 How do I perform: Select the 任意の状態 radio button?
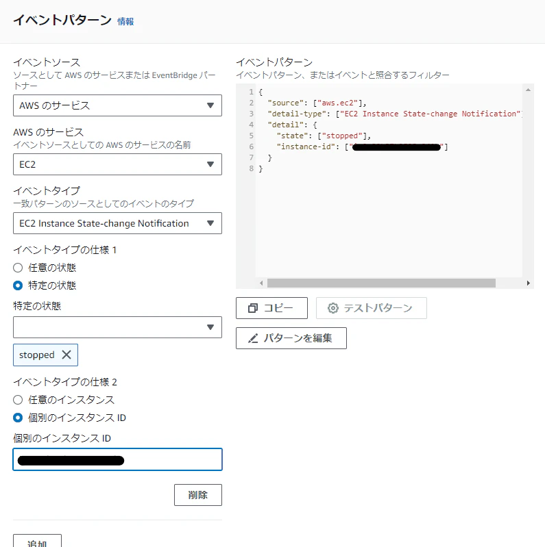coord(18,268)
